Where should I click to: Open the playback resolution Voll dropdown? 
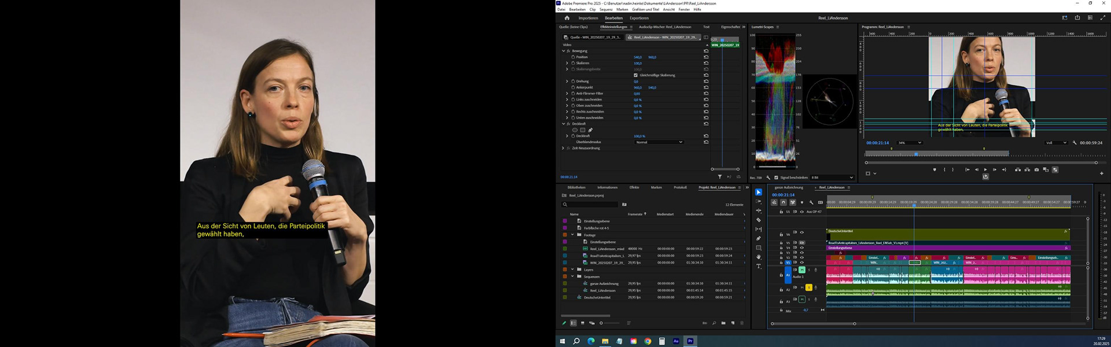click(1056, 143)
